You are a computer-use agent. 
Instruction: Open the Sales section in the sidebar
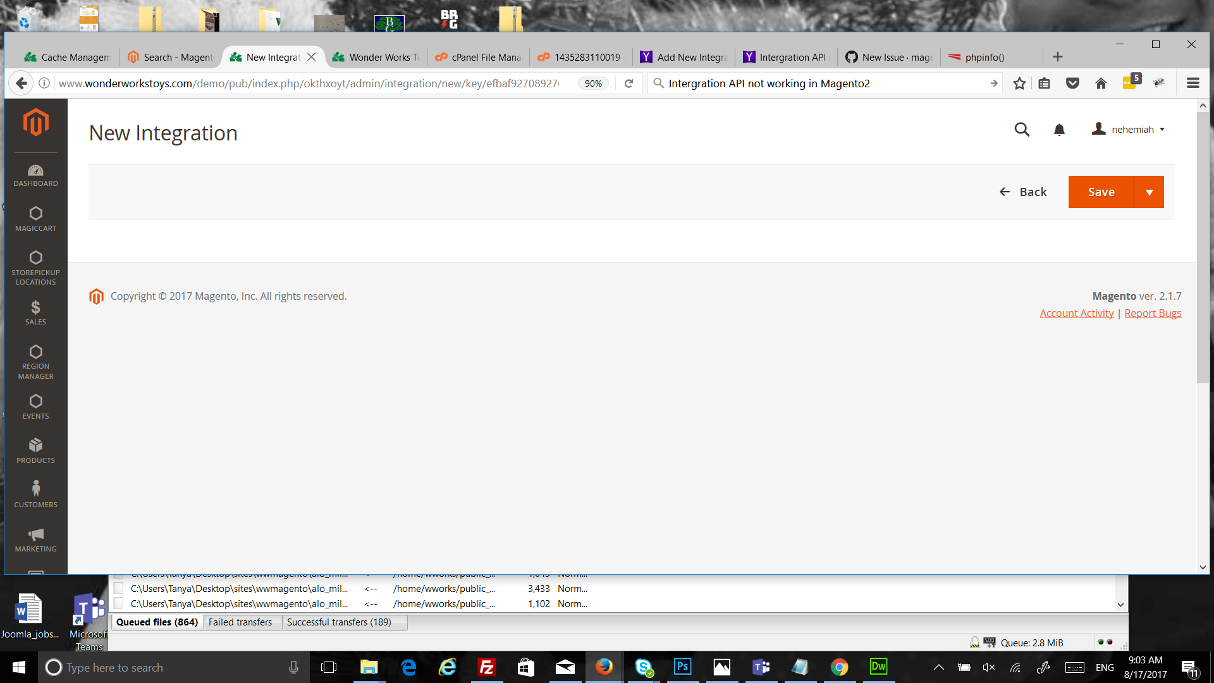(x=35, y=312)
